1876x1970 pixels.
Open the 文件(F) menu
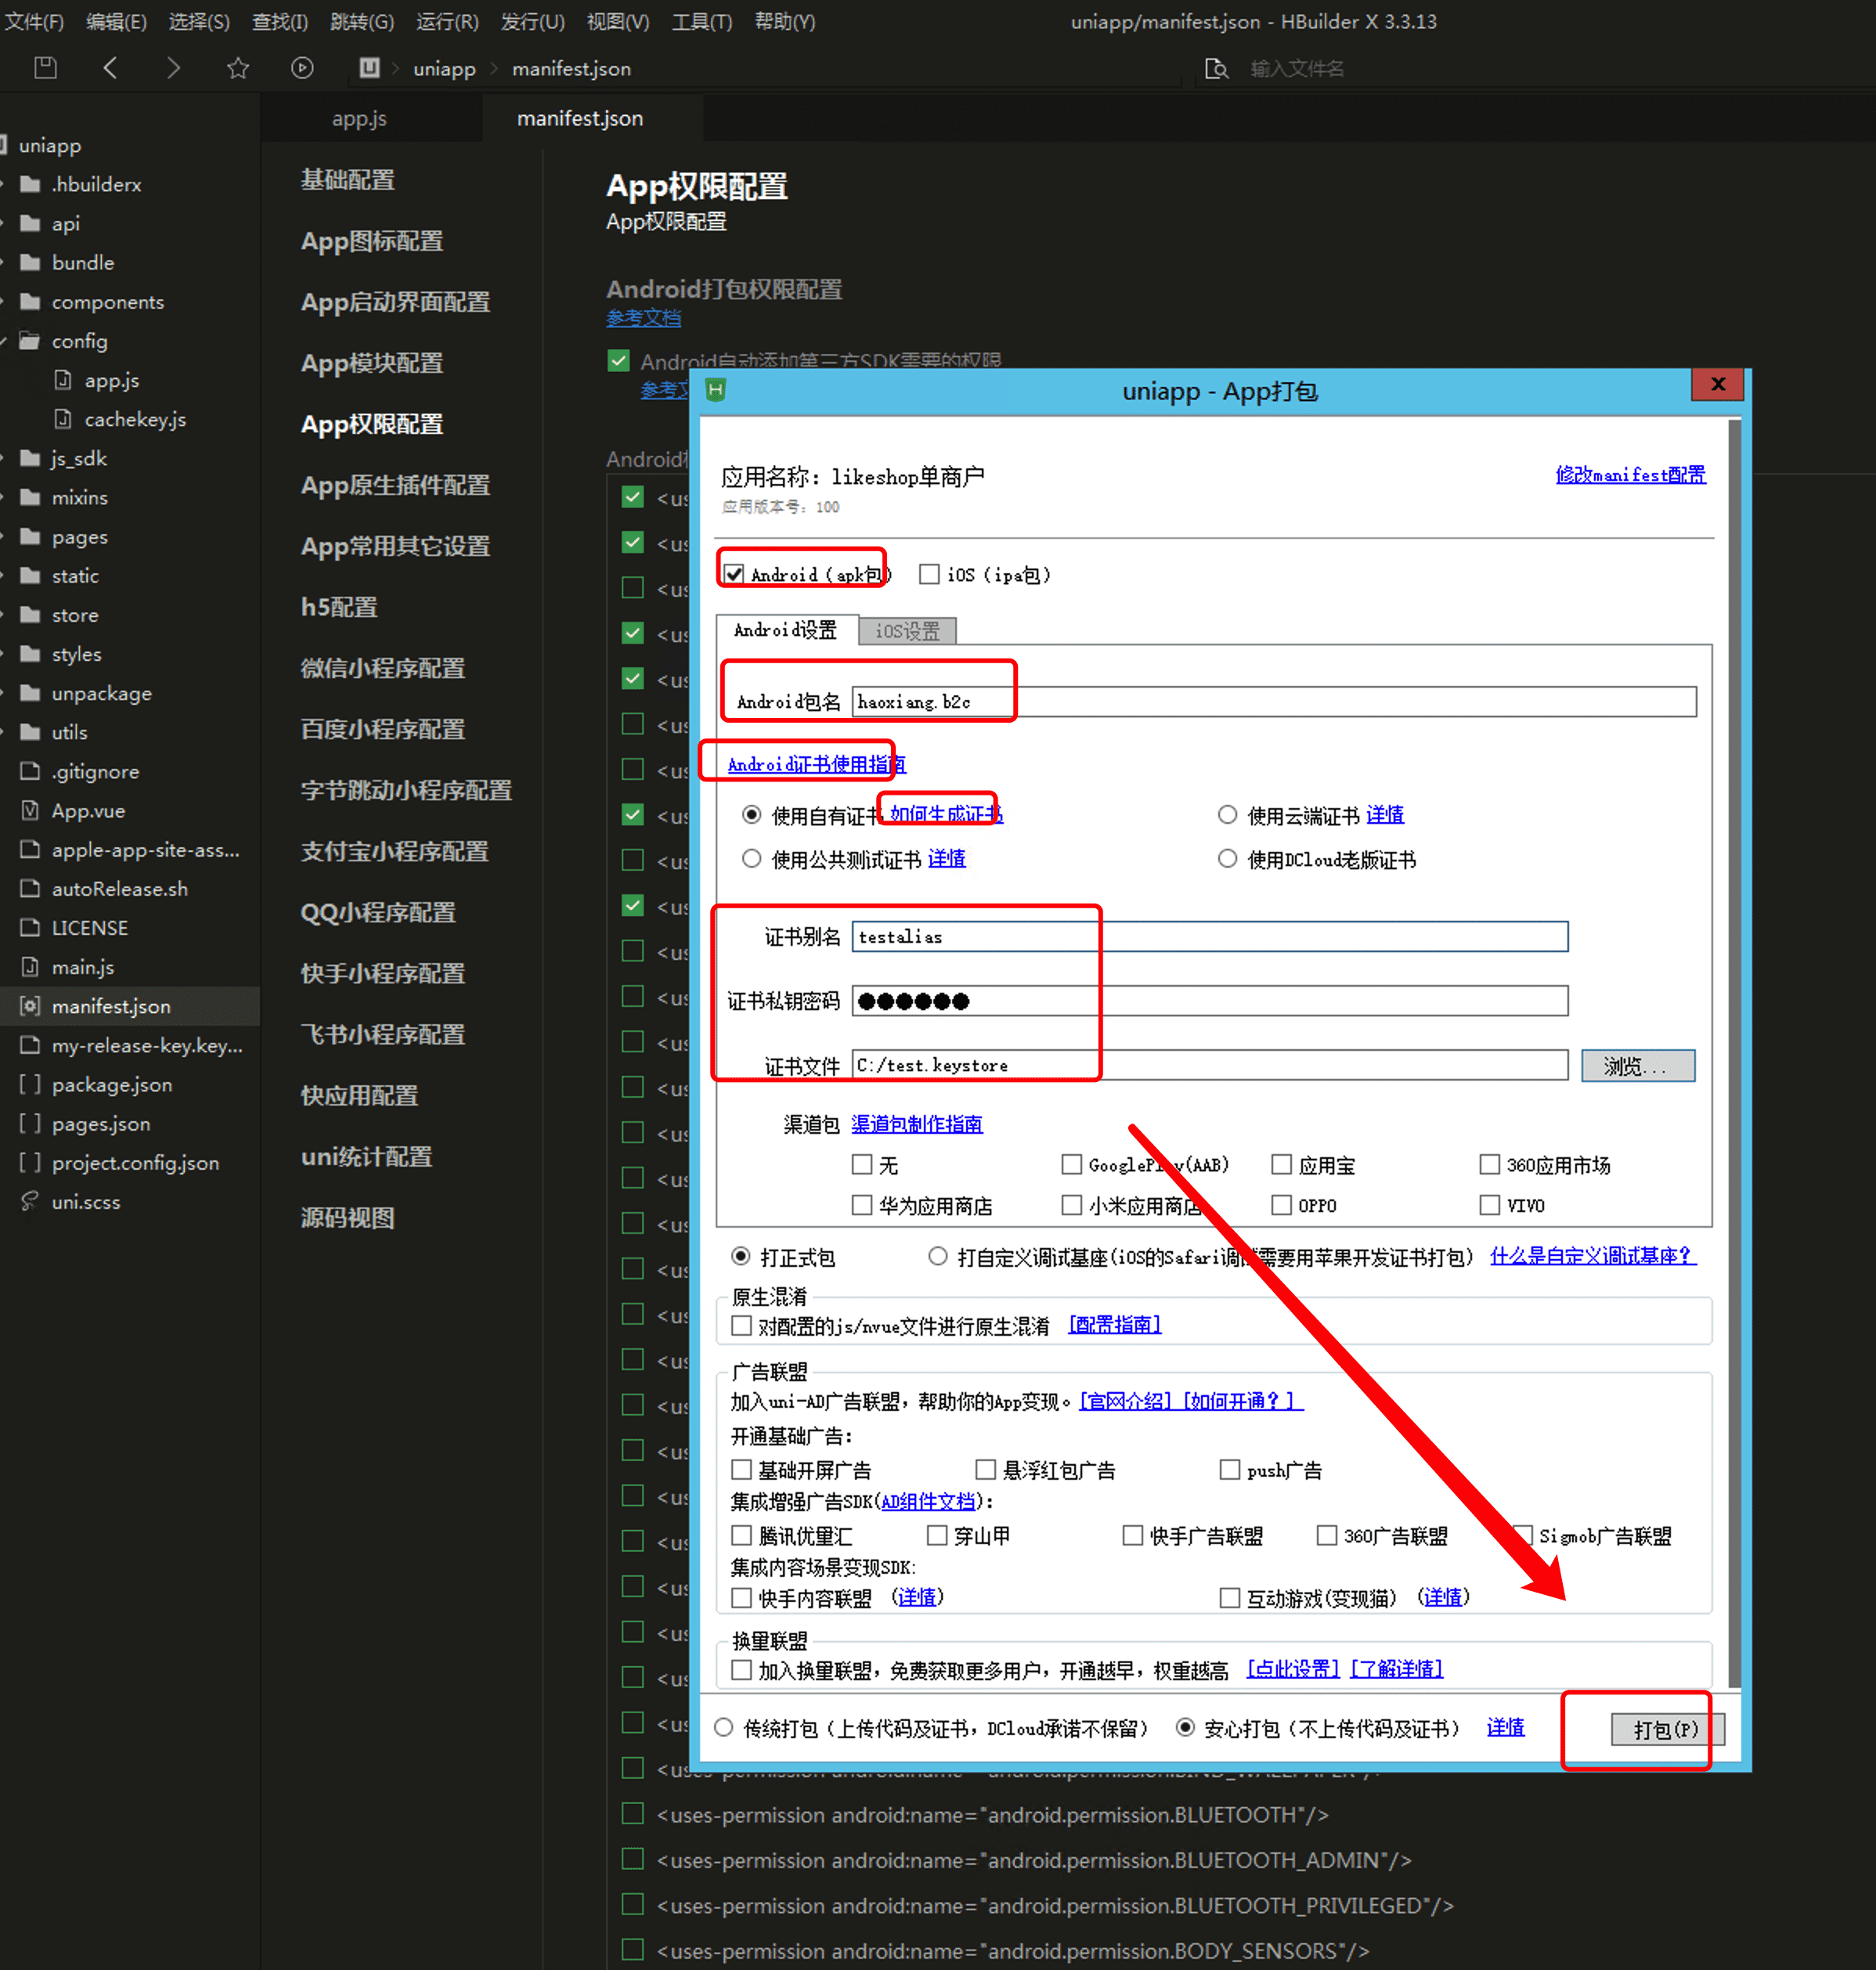(34, 21)
